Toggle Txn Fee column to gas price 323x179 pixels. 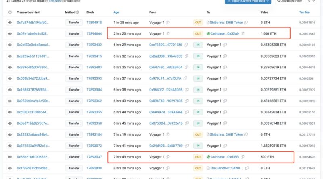click(x=305, y=12)
